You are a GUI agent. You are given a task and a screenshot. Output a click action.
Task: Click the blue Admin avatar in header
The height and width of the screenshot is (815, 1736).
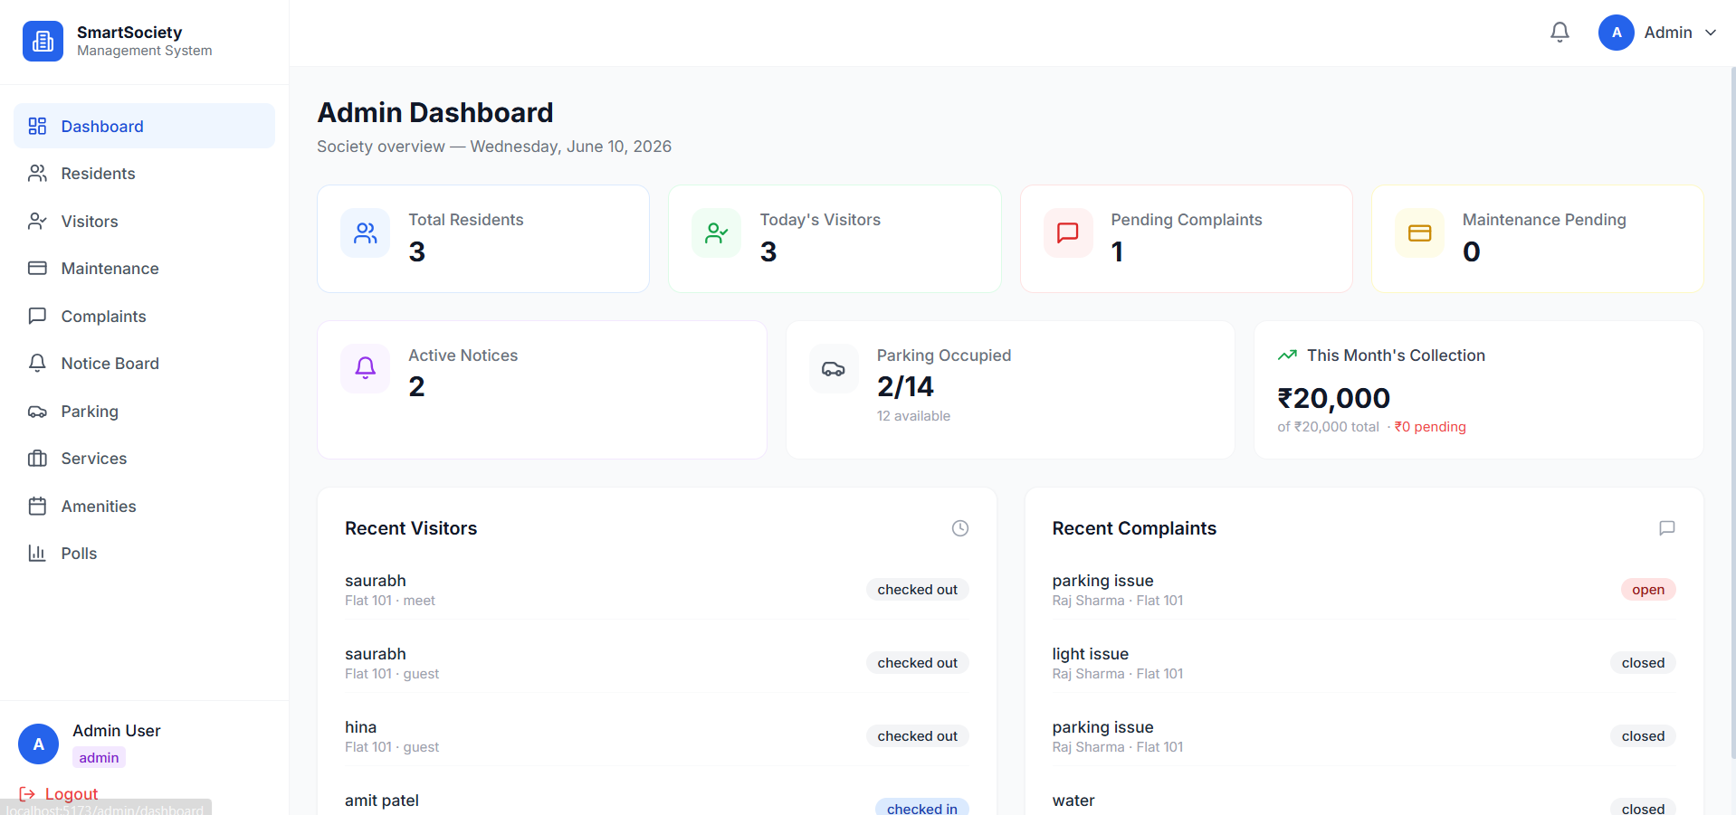click(x=1616, y=33)
